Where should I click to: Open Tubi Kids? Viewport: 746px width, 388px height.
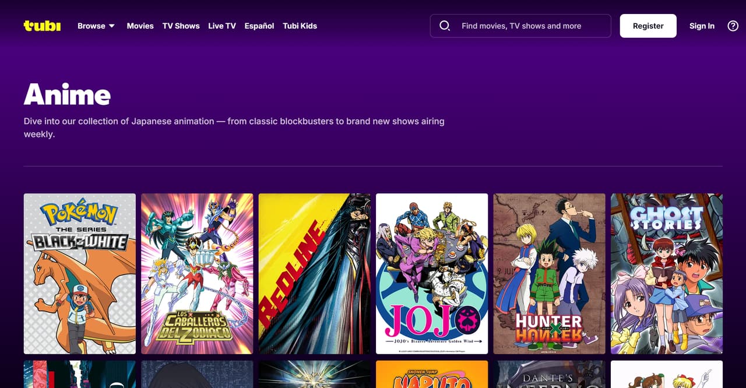pos(300,26)
